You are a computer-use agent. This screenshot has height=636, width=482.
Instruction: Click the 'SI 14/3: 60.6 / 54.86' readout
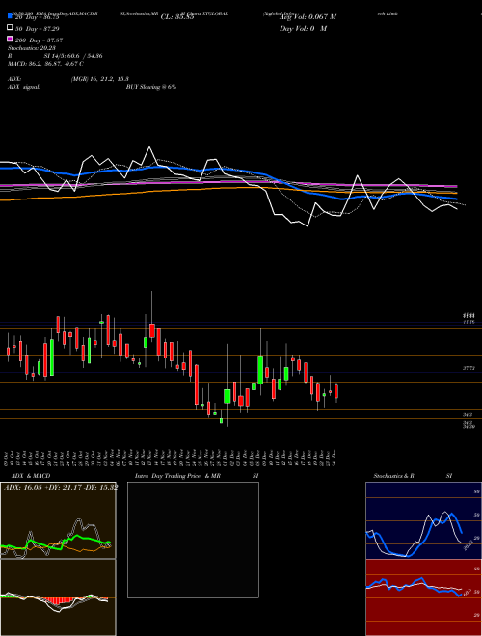(x=73, y=56)
